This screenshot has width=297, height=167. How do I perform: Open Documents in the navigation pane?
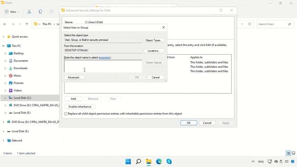[20, 61]
